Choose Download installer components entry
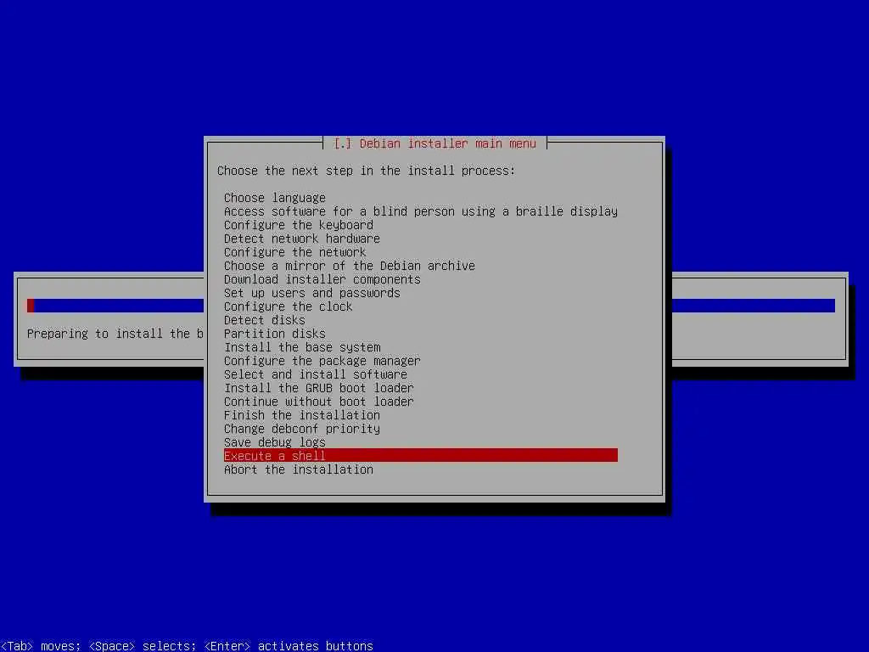The image size is (869, 652). click(x=421, y=279)
